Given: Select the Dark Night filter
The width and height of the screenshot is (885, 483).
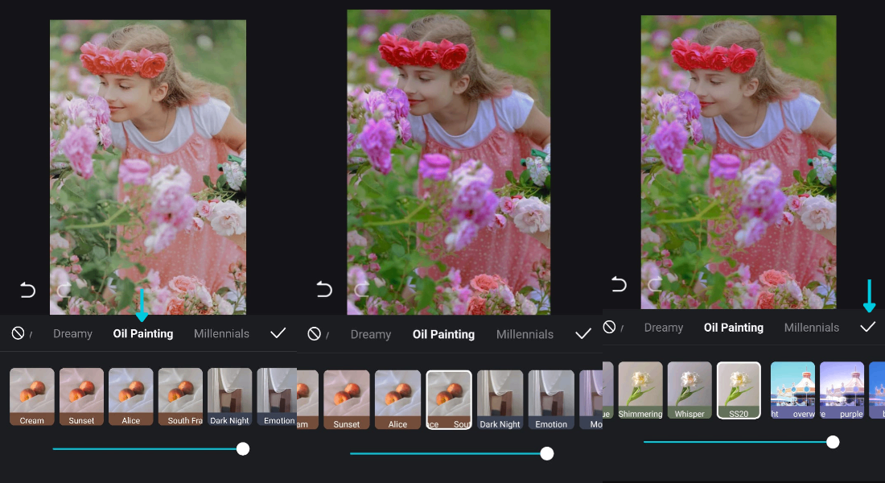Looking at the screenshot, I should pos(229,396).
